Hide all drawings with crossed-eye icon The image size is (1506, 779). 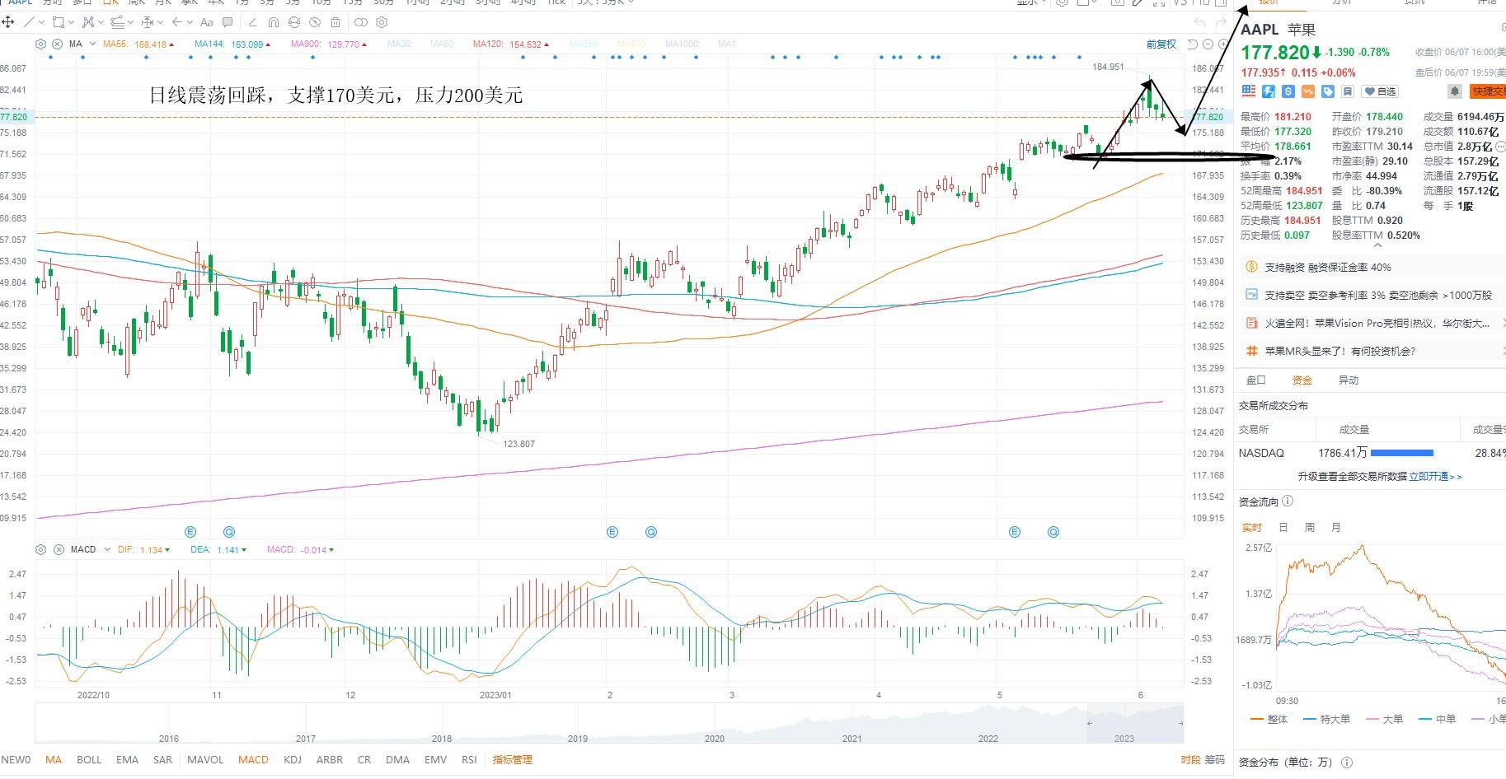315,22
